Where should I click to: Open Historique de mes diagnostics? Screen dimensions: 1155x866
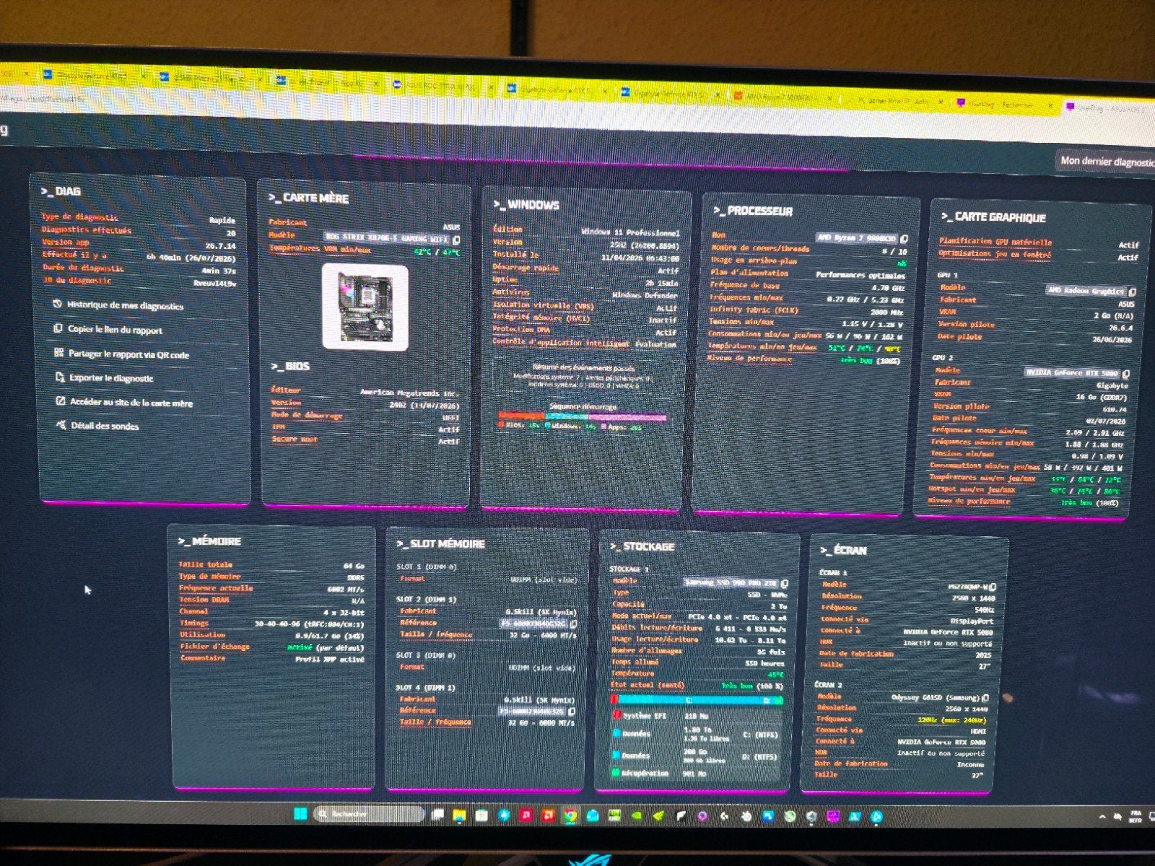coord(125,305)
